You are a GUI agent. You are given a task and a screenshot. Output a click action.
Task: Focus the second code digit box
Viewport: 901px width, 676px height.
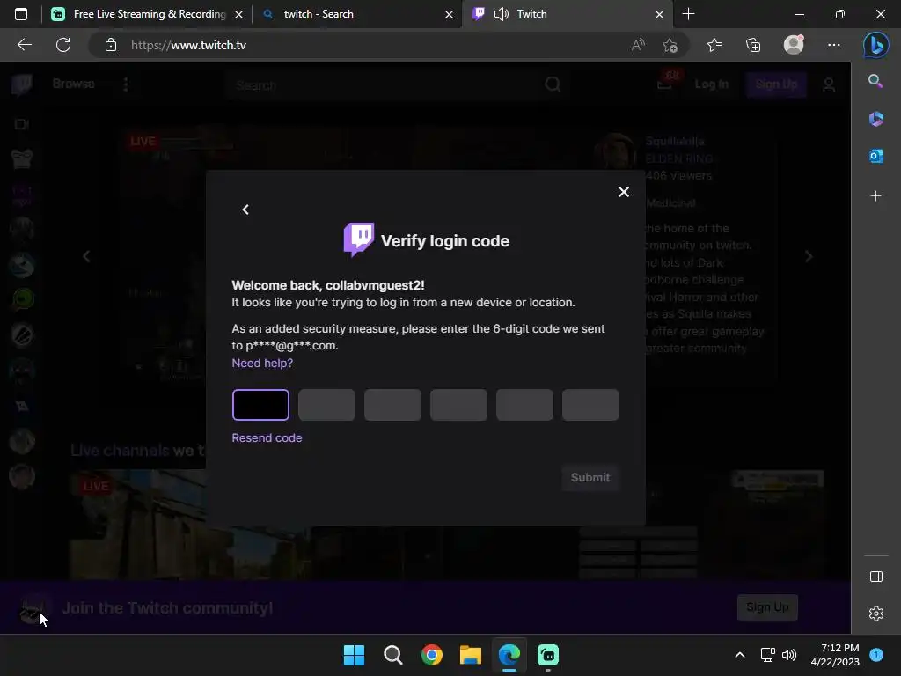coord(326,405)
